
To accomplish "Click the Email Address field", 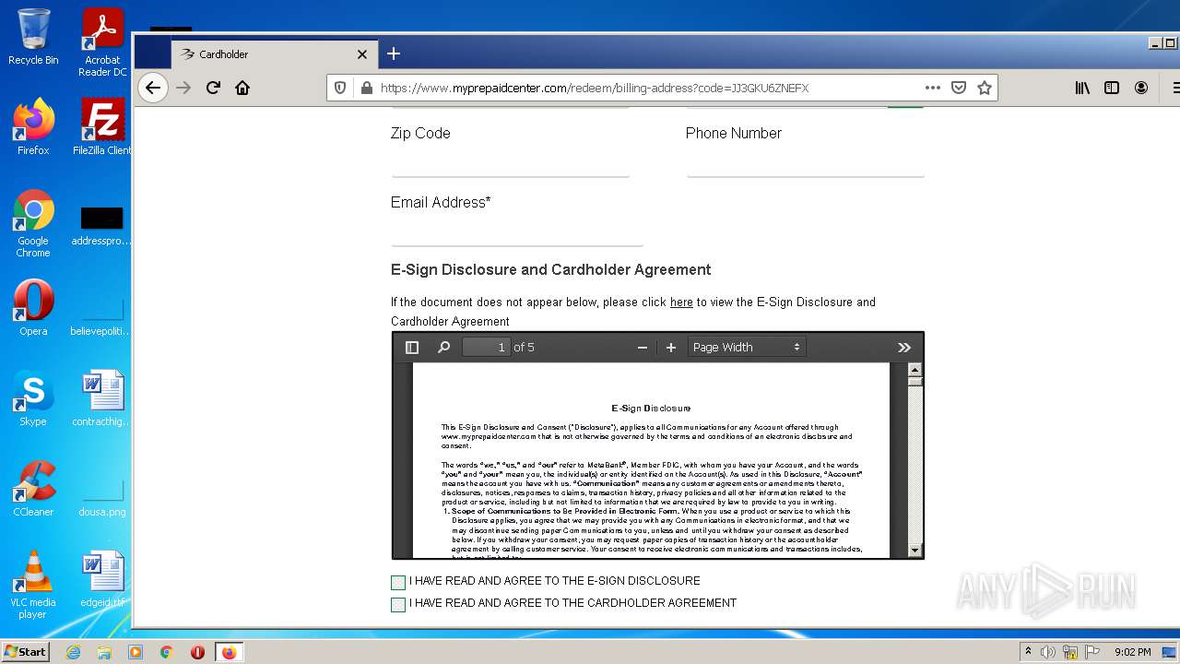I will (516, 231).
